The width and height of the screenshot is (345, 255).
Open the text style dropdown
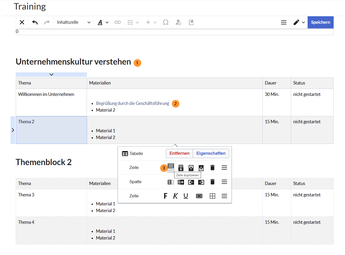(x=103, y=22)
